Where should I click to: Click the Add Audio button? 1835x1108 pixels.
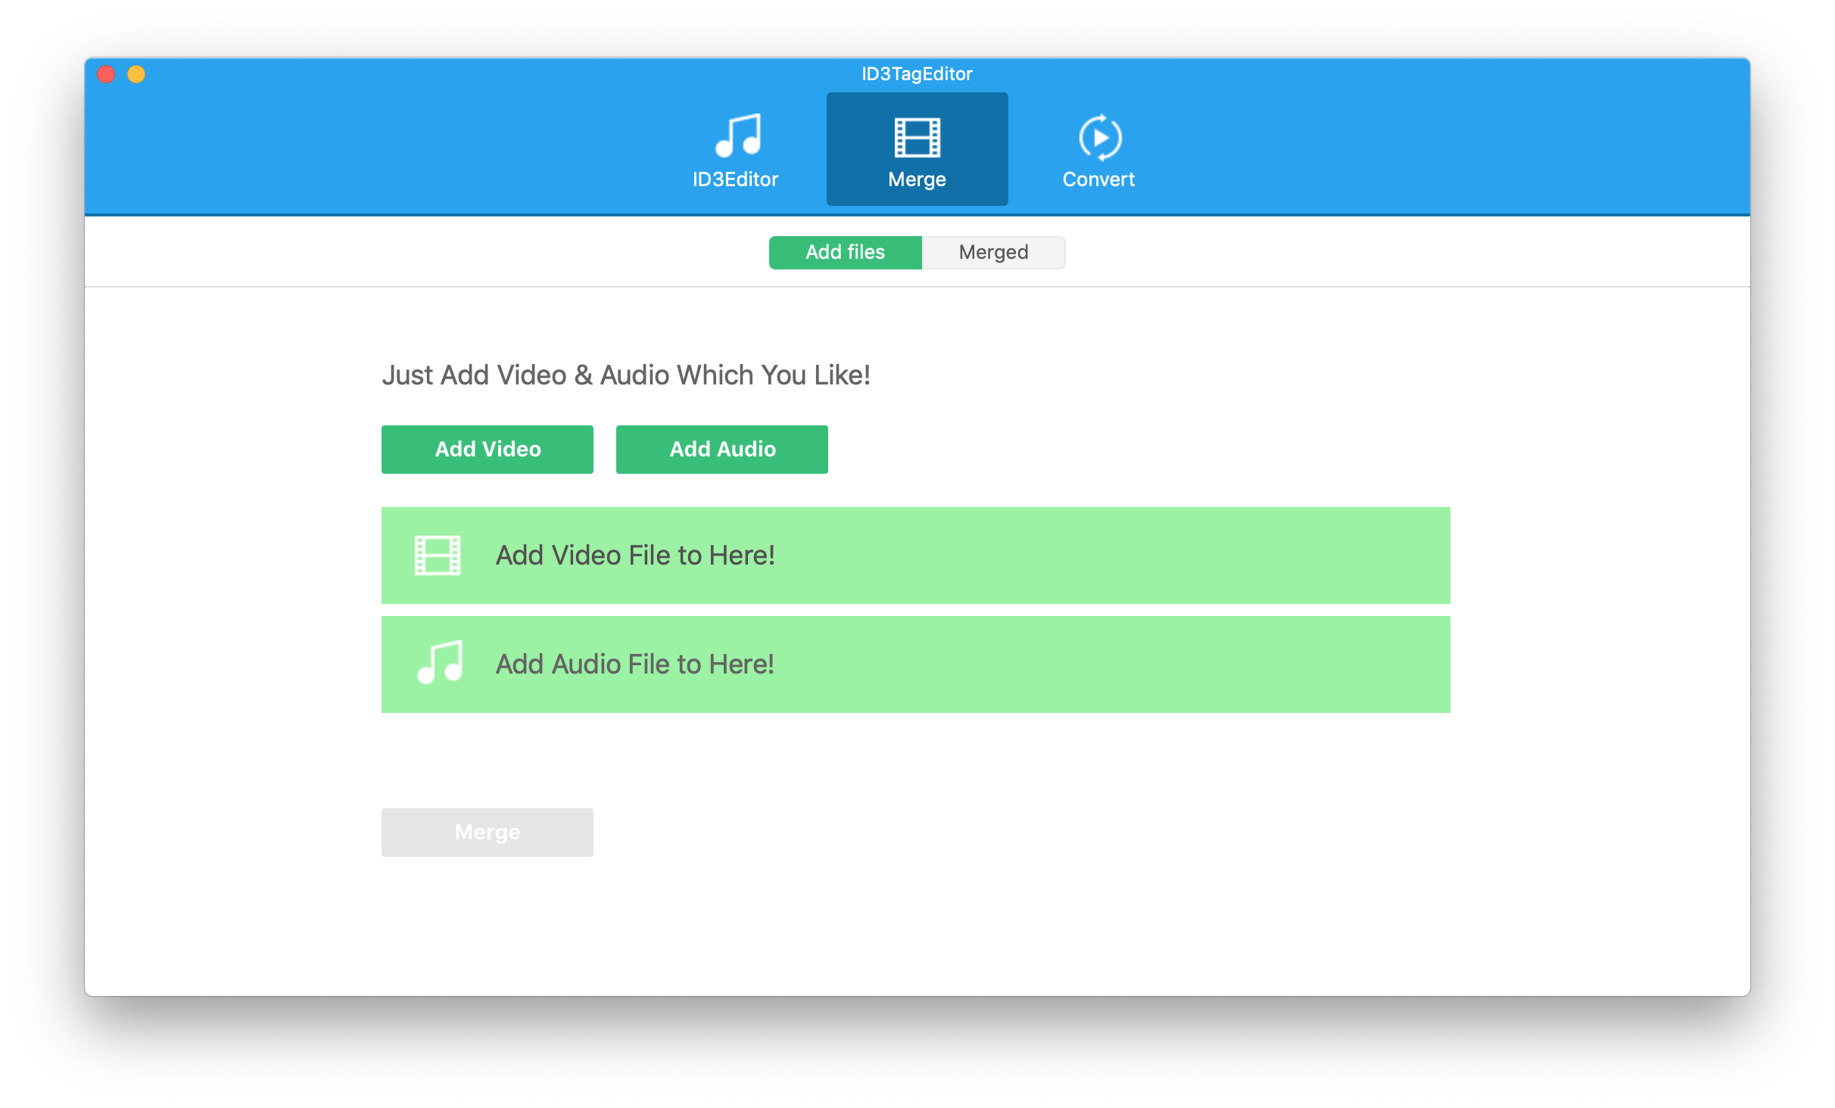tap(722, 450)
